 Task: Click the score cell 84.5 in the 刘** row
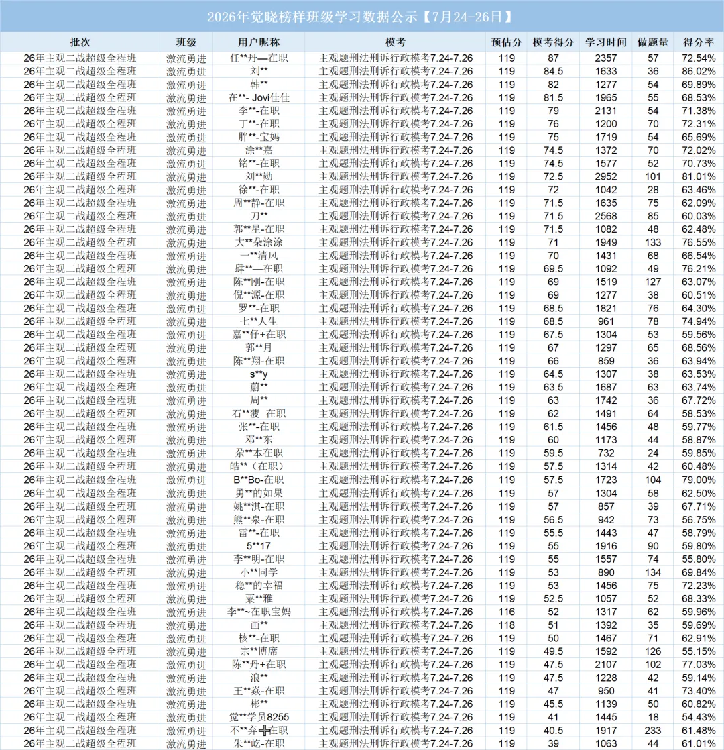coord(554,71)
